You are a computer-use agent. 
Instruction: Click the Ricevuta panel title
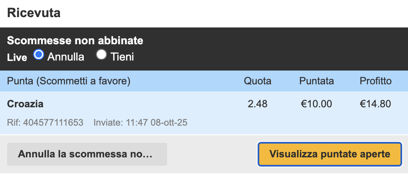click(34, 13)
